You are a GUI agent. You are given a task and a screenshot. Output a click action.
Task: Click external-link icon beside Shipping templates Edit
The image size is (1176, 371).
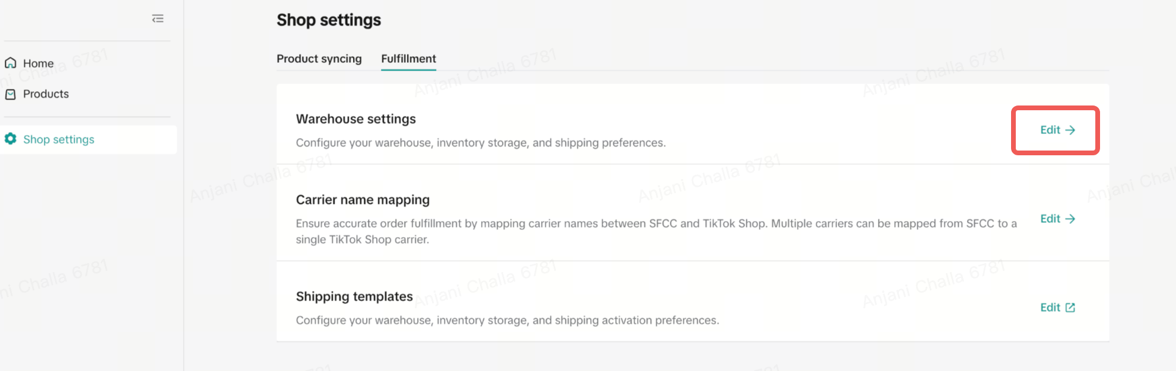click(x=1070, y=308)
